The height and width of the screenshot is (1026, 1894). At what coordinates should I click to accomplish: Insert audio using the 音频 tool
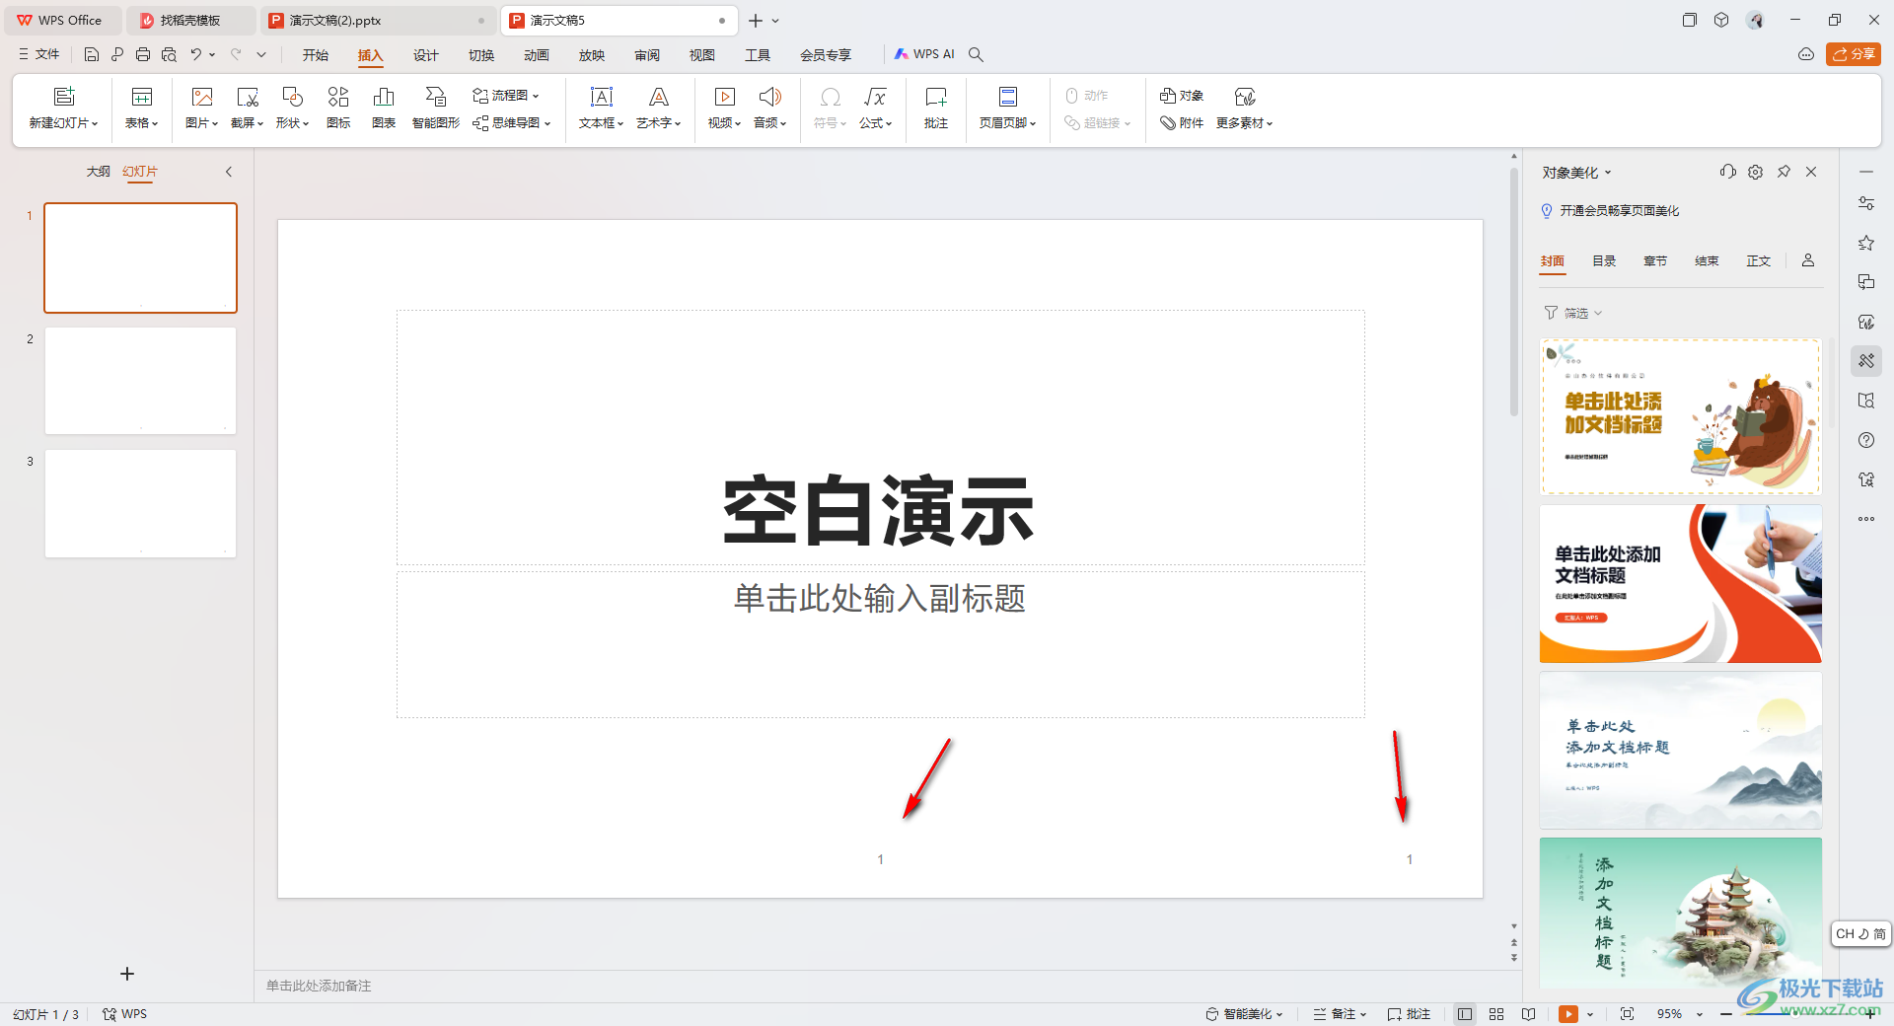pos(769,108)
